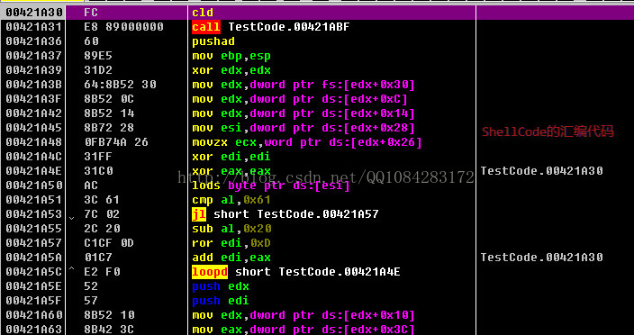Image resolution: width=634 pixels, height=335 pixels.
Task: Click hex bytes C1CF 0D
Action: (109, 243)
